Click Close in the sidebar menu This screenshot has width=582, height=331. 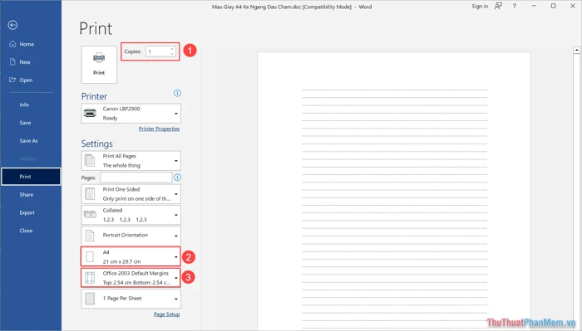(x=31, y=231)
